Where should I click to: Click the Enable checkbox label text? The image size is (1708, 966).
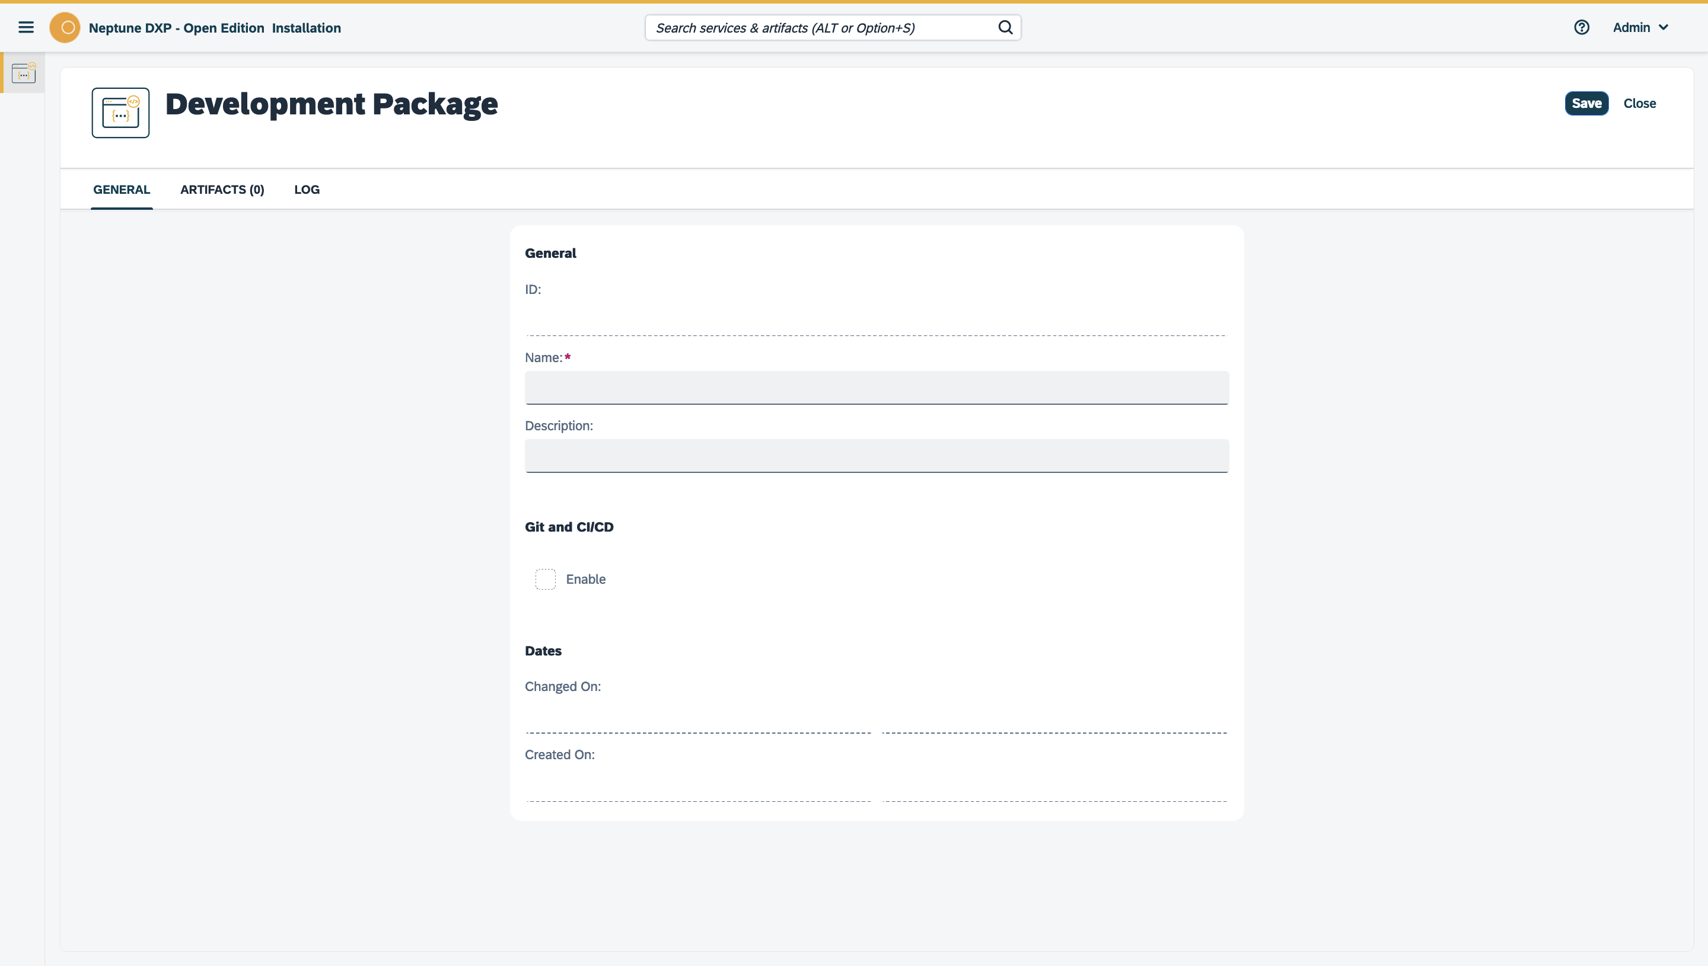tap(585, 579)
